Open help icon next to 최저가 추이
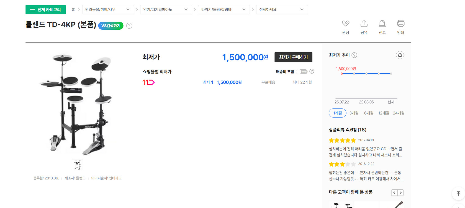 pos(354,55)
